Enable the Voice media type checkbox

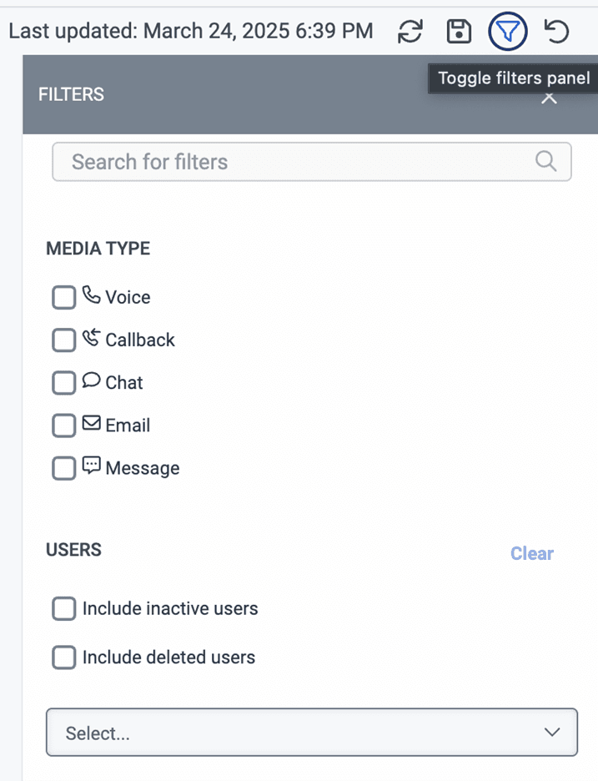click(x=63, y=297)
